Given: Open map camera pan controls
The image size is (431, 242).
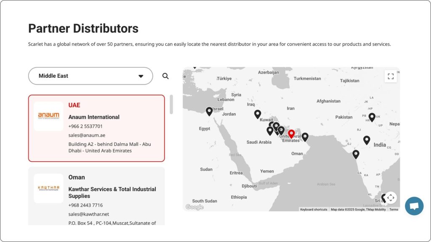Looking at the screenshot, I should click(x=391, y=197).
